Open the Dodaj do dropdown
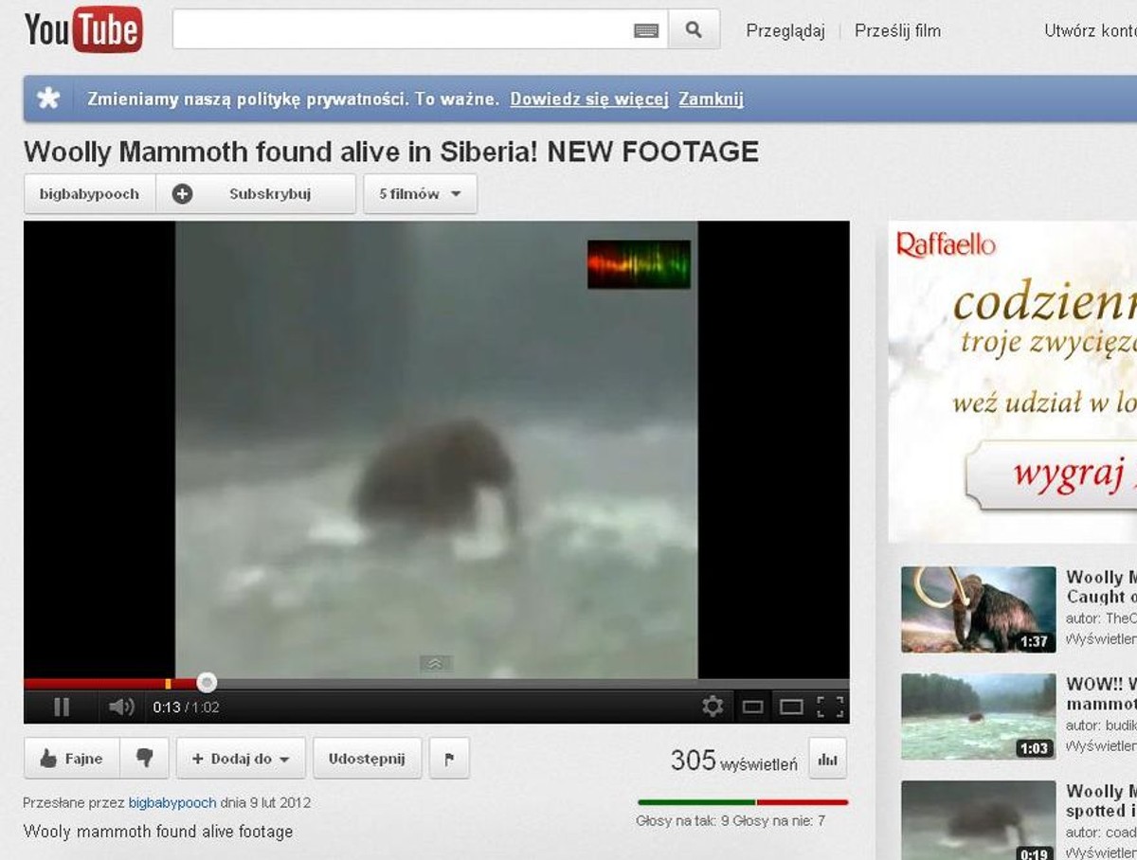The height and width of the screenshot is (860, 1137). pyautogui.click(x=241, y=759)
